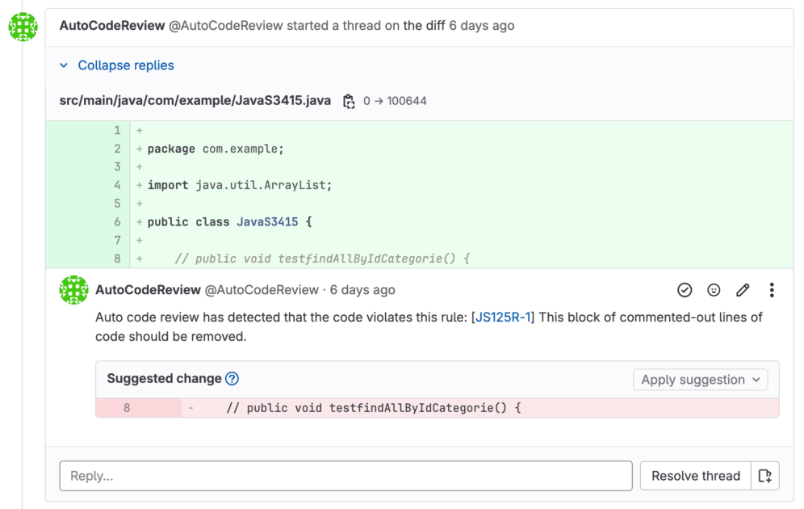Open AutoCodeReview author name in comment
The width and height of the screenshot is (804, 509).
click(x=148, y=290)
